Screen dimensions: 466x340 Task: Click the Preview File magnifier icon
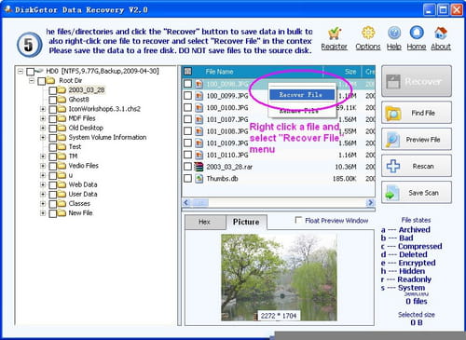pos(393,140)
